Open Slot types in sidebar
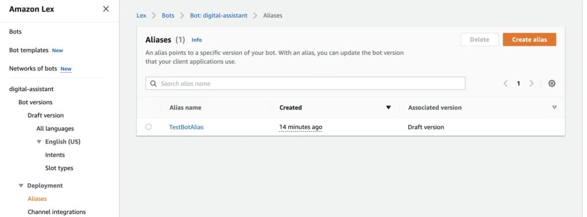This screenshot has height=217, width=587. 59,168
